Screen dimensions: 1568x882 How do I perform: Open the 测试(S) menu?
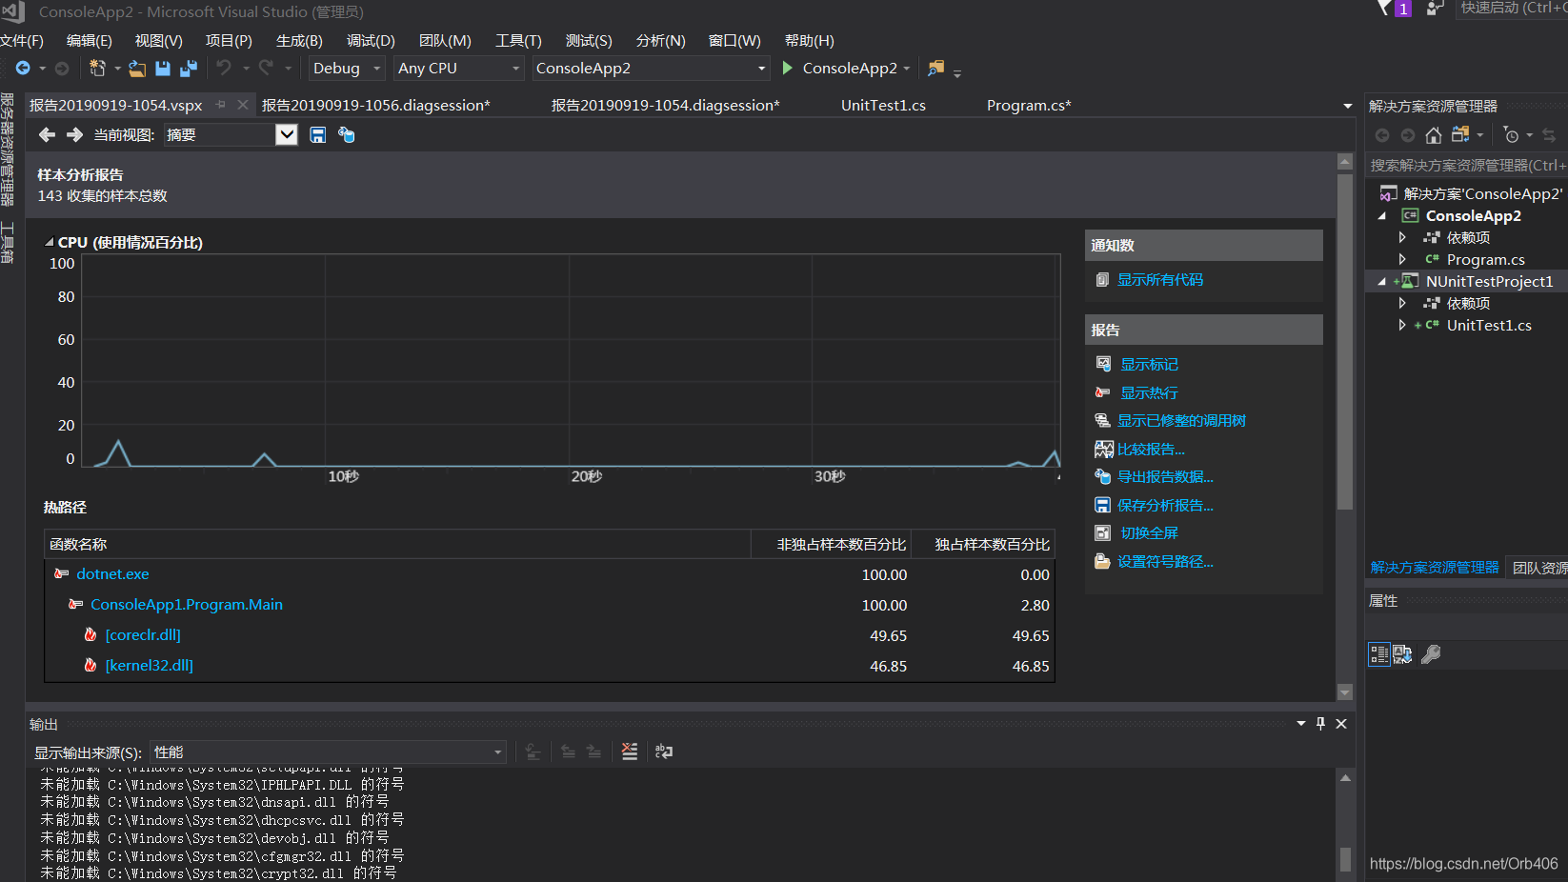(x=589, y=41)
